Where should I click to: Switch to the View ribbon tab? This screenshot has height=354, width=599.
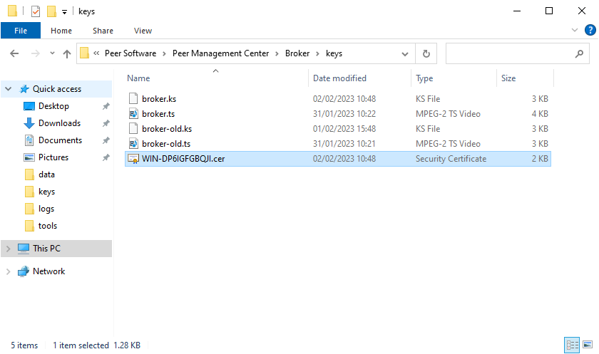pos(143,31)
